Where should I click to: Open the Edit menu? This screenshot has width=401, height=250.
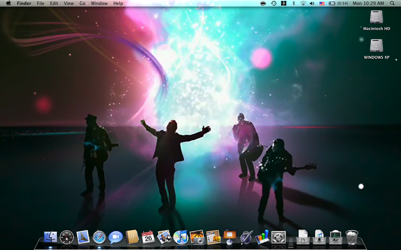pos(54,3)
